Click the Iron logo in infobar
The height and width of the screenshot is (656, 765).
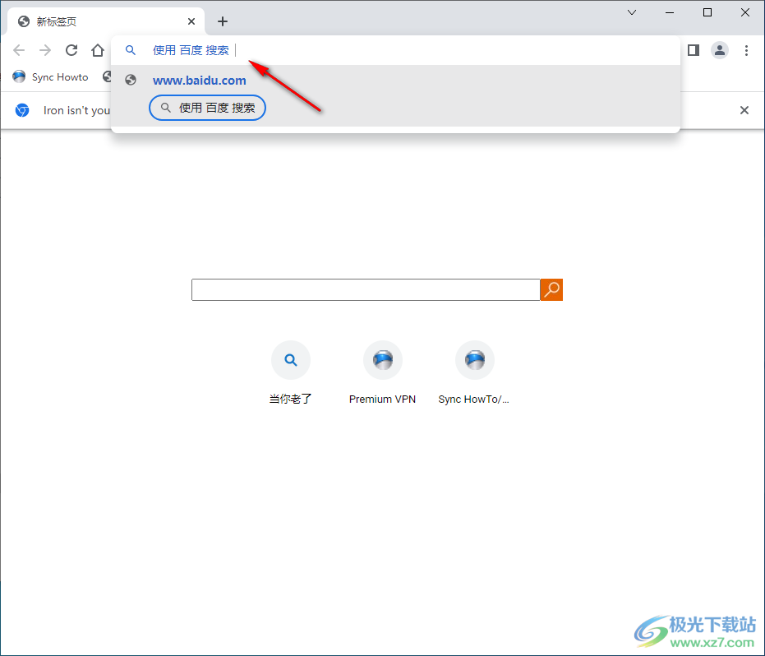click(22, 110)
